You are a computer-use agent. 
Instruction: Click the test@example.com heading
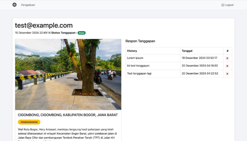coord(44,26)
